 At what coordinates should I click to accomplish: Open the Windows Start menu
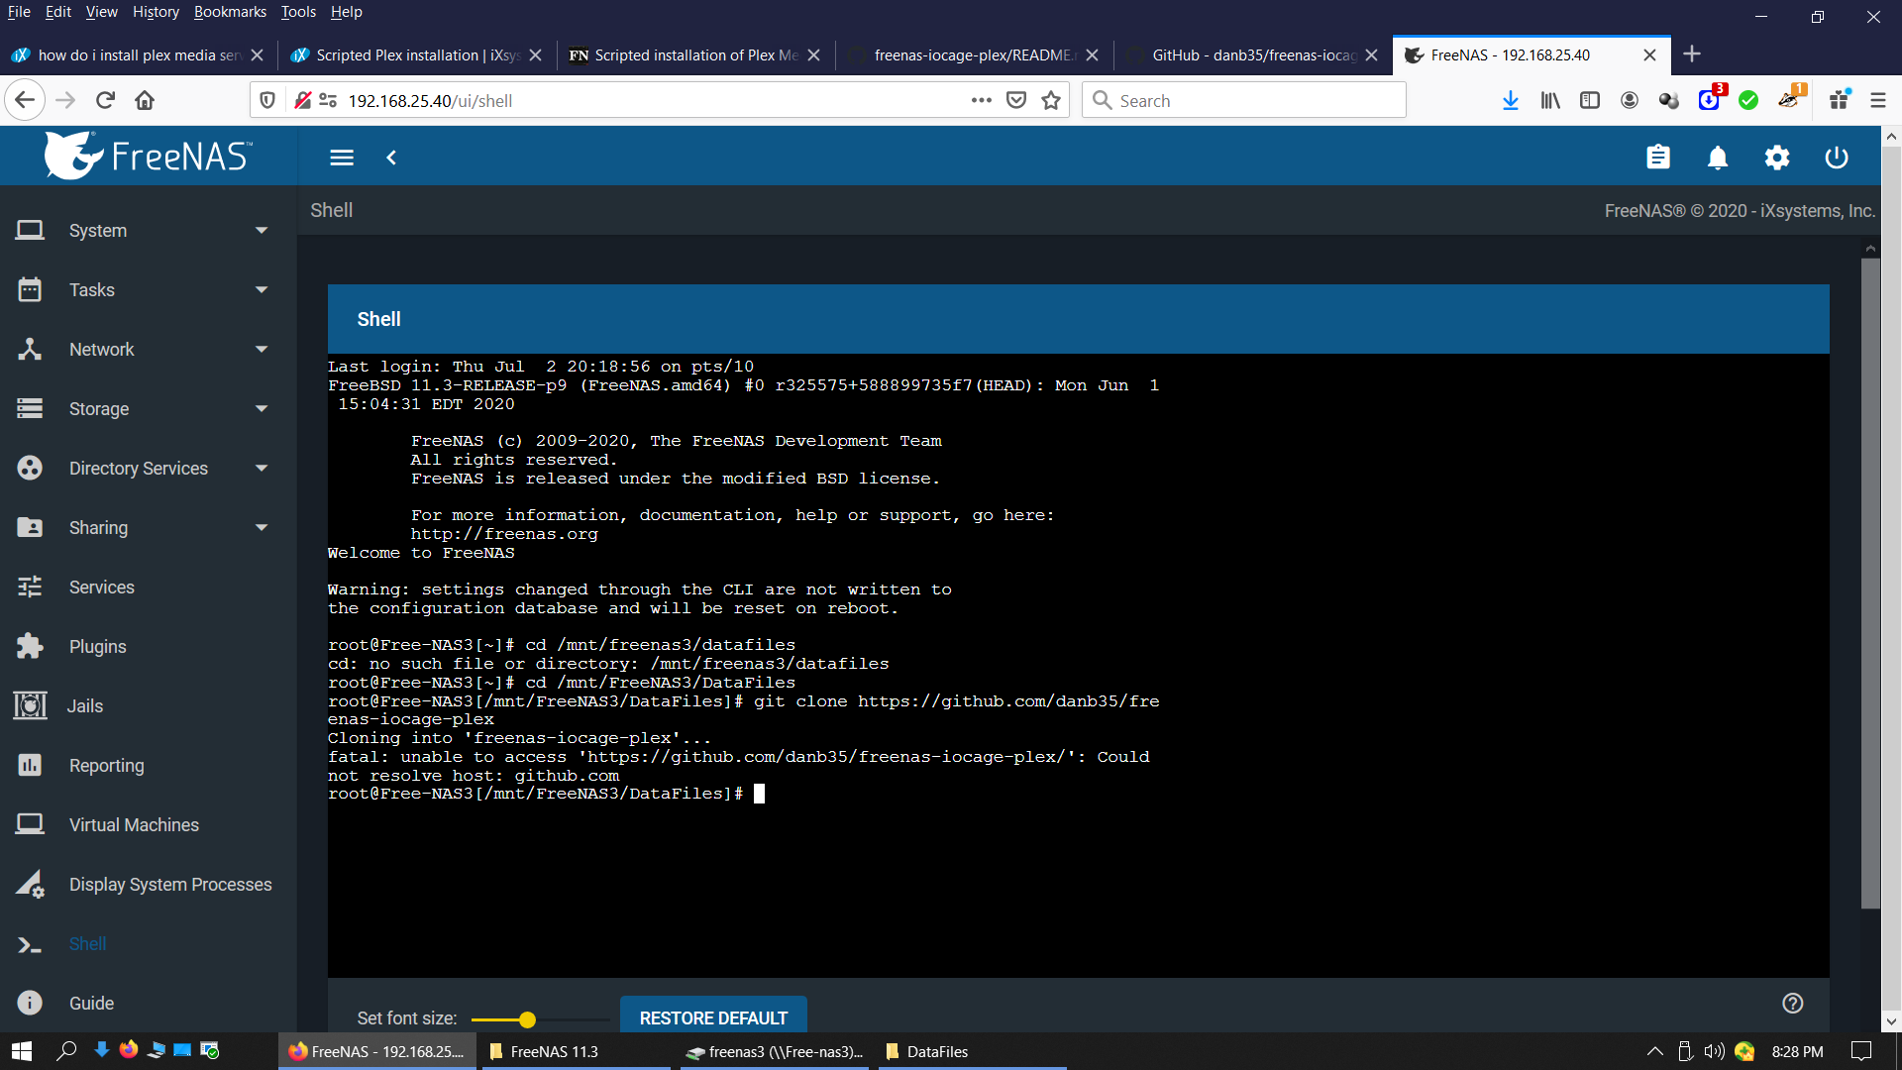pos(22,1051)
